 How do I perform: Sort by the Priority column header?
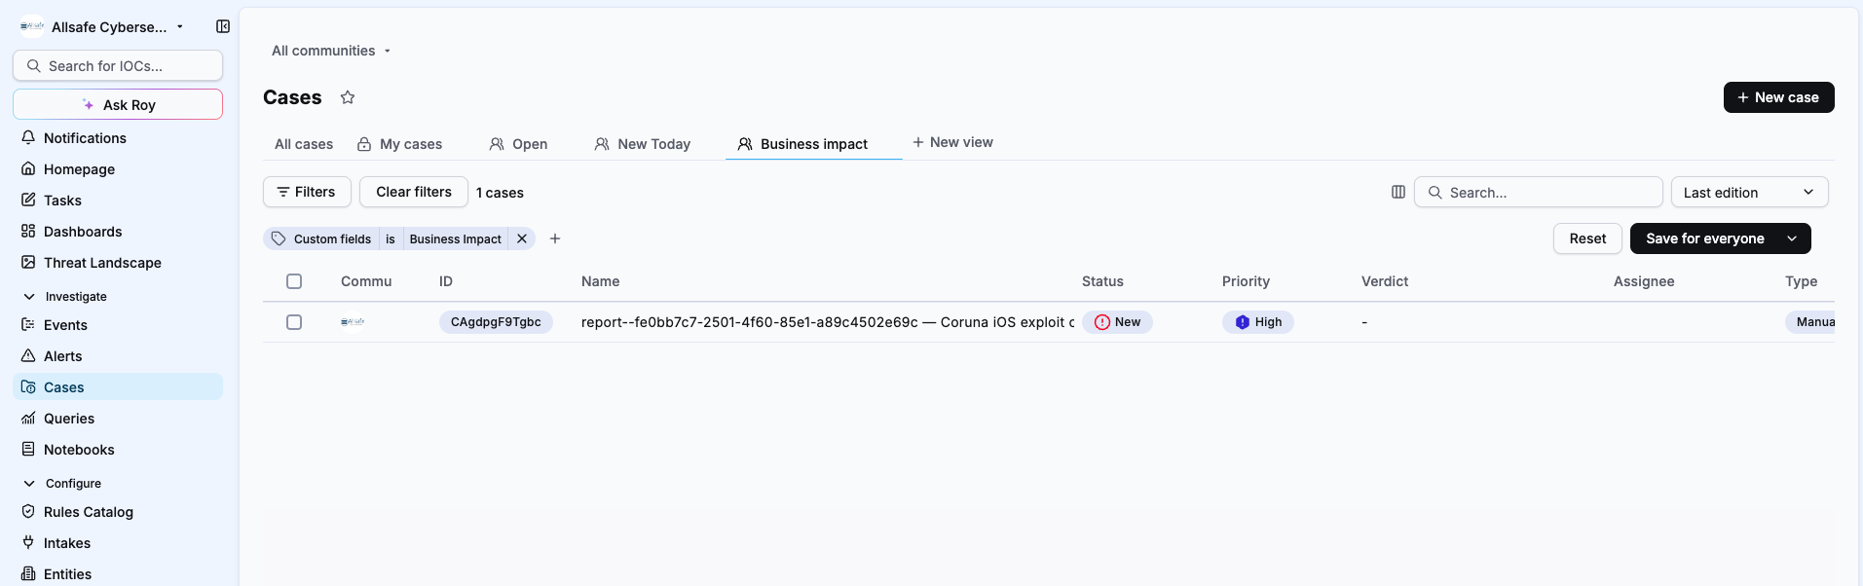(x=1246, y=281)
